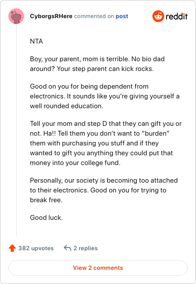Click the CyborgsRHere user avatar
Image resolution: width=196 pixels, height=284 pixels.
16,16
